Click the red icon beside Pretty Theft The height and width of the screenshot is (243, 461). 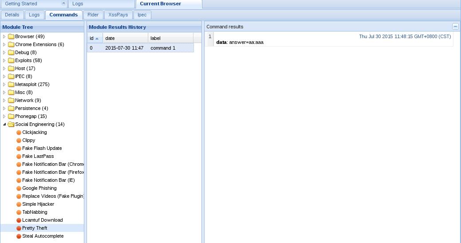pyautogui.click(x=19, y=228)
